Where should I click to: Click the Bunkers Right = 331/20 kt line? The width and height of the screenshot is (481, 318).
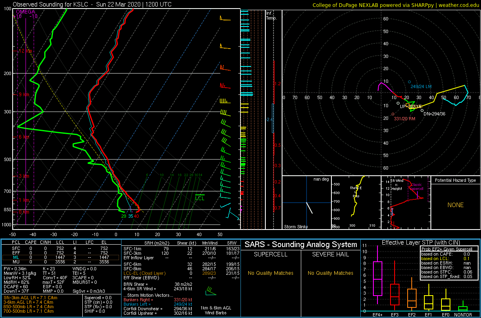(158, 300)
